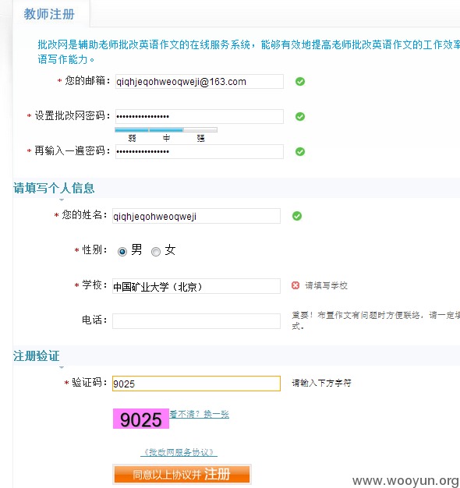Click the pink 9025 captcha image
Viewport: 460px width, 488px height.
click(x=141, y=419)
